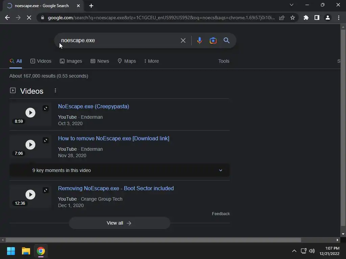Screen dimensions: 346x259
Task: Expand preview of Boot Sector video
Action: point(46,190)
